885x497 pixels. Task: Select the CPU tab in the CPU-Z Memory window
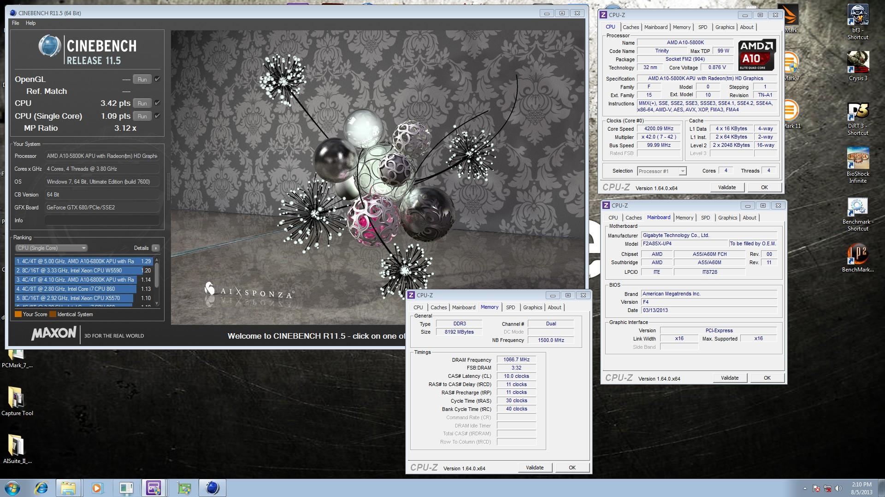point(418,307)
